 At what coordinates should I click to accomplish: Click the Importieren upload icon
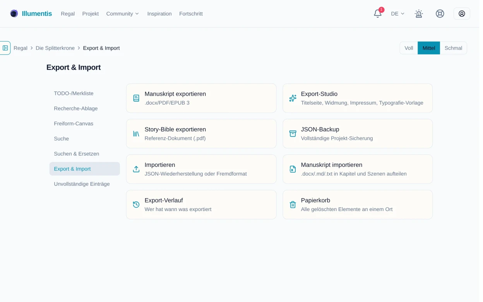coord(136,169)
